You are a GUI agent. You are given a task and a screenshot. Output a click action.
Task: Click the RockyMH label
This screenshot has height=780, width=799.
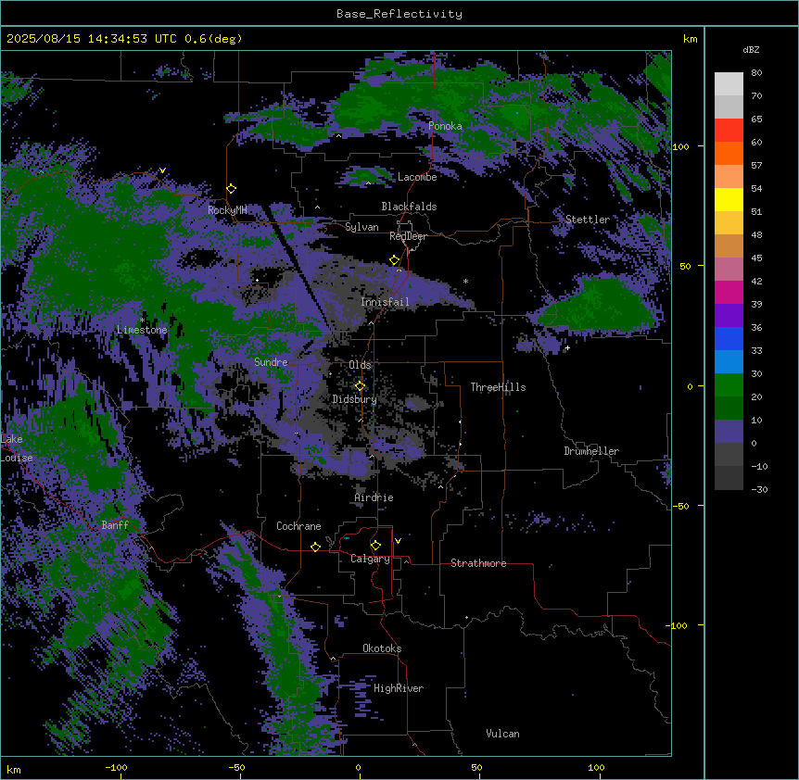227,209
